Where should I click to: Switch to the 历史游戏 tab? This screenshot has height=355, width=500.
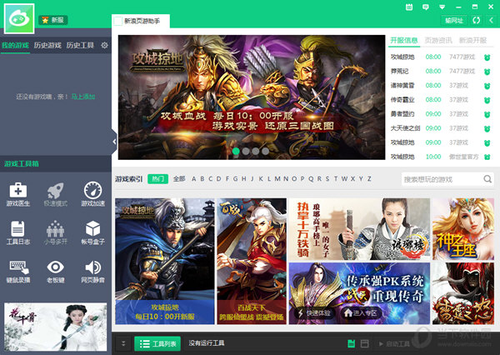[47, 45]
